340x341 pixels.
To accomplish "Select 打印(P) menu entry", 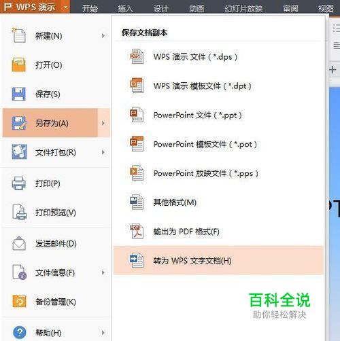I will 56,183.
